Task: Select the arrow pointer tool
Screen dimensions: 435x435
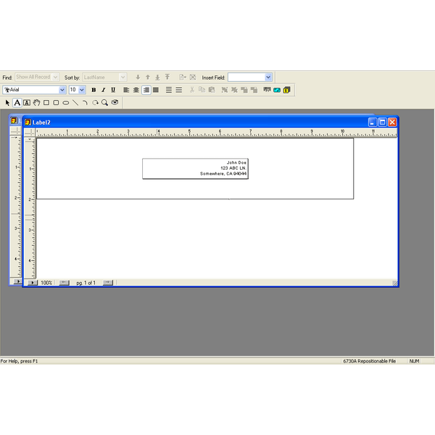Action: point(8,103)
